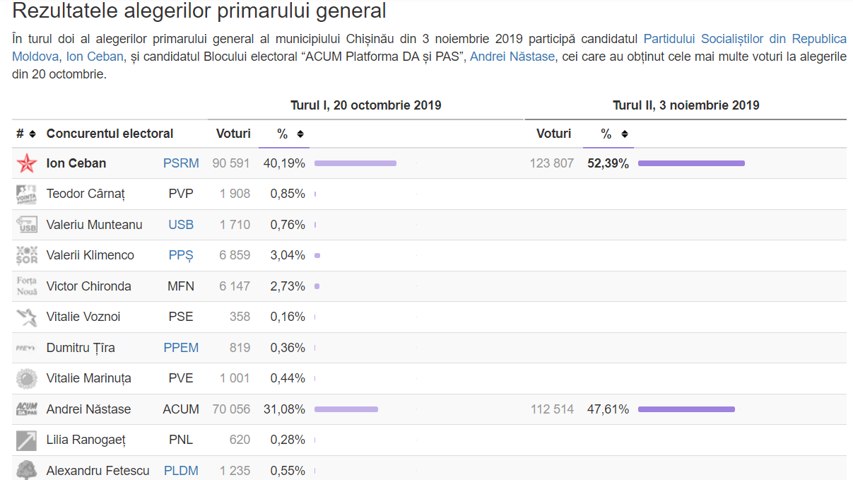Open the Andrei Năstase link in paragraph
The width and height of the screenshot is (853, 480).
[x=512, y=56]
